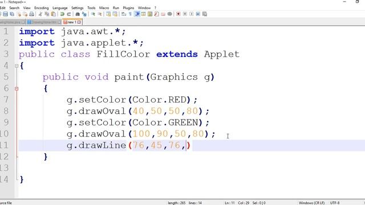Open the ? help menu
Image resolution: width=365 pixels, height=205 pixels.
(155, 8)
